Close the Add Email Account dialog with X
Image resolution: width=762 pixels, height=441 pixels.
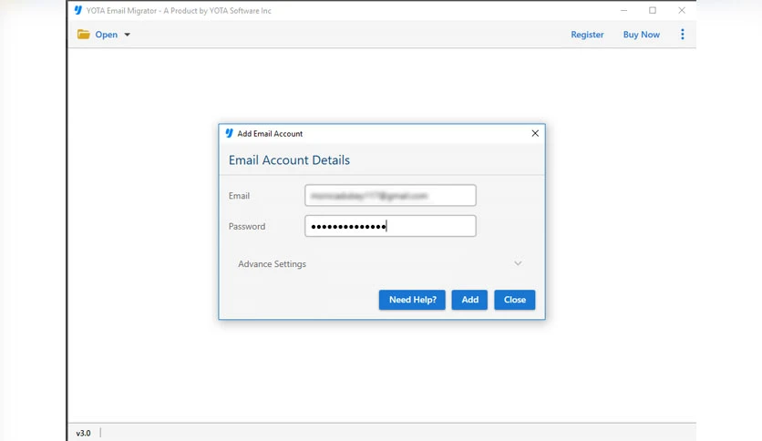[x=535, y=133]
